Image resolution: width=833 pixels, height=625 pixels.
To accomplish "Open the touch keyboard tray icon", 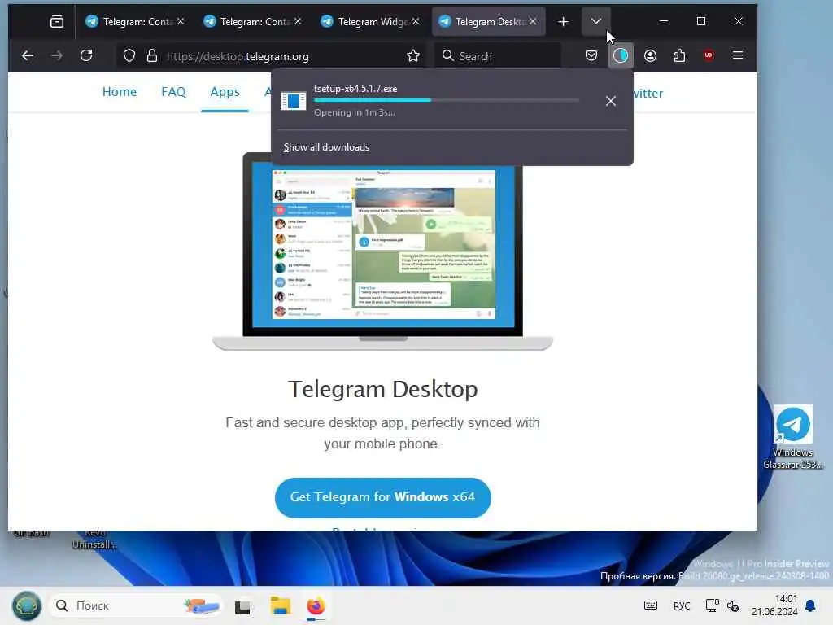I will click(x=651, y=605).
